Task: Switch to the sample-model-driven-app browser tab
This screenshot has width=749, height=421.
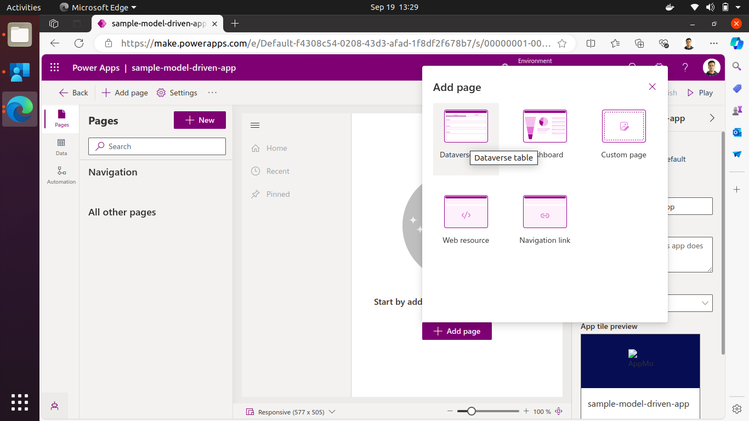Action: click(157, 24)
